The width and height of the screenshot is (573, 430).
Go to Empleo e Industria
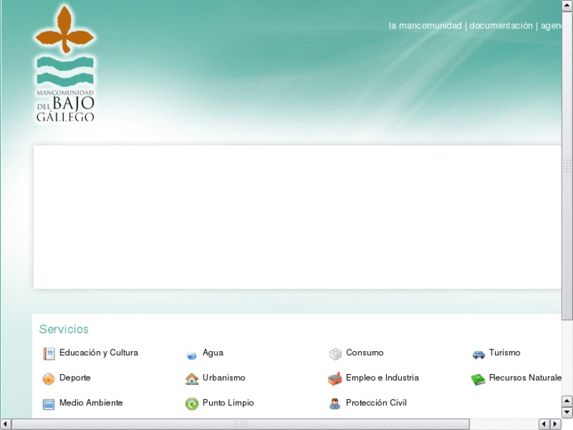tap(382, 378)
